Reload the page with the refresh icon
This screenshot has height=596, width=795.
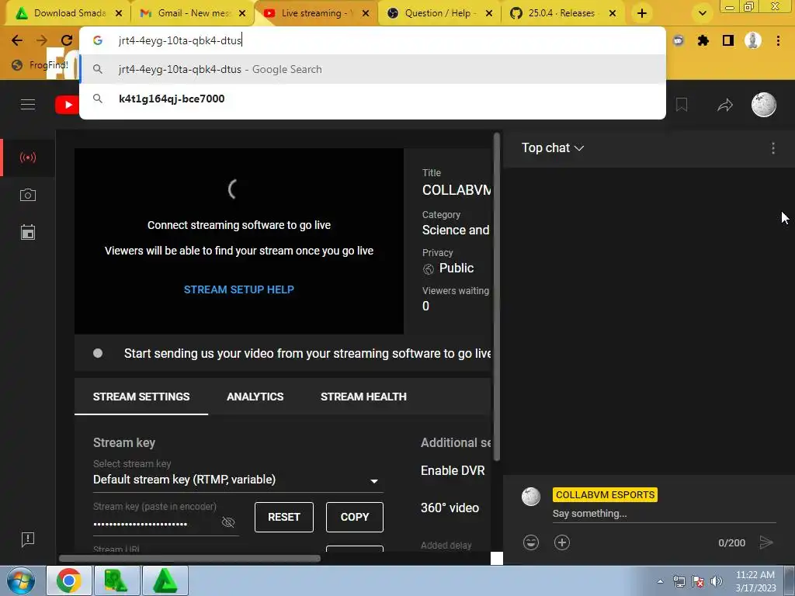tap(67, 40)
